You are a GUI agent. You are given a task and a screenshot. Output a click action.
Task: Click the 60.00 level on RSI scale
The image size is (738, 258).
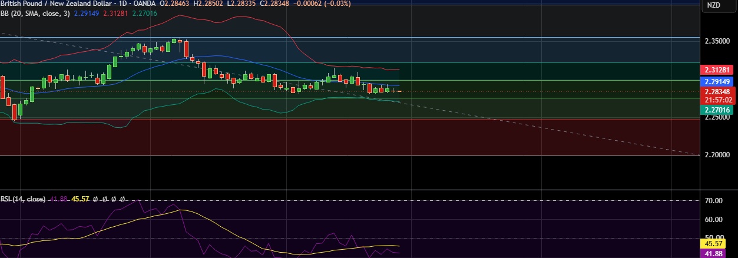714,220
